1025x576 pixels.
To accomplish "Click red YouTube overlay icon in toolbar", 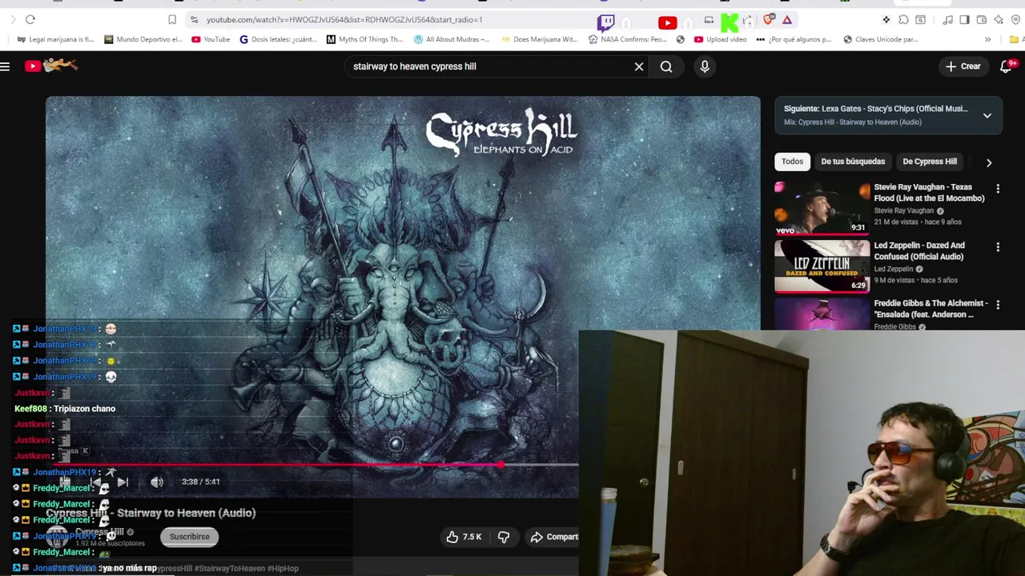I will pyautogui.click(x=667, y=23).
